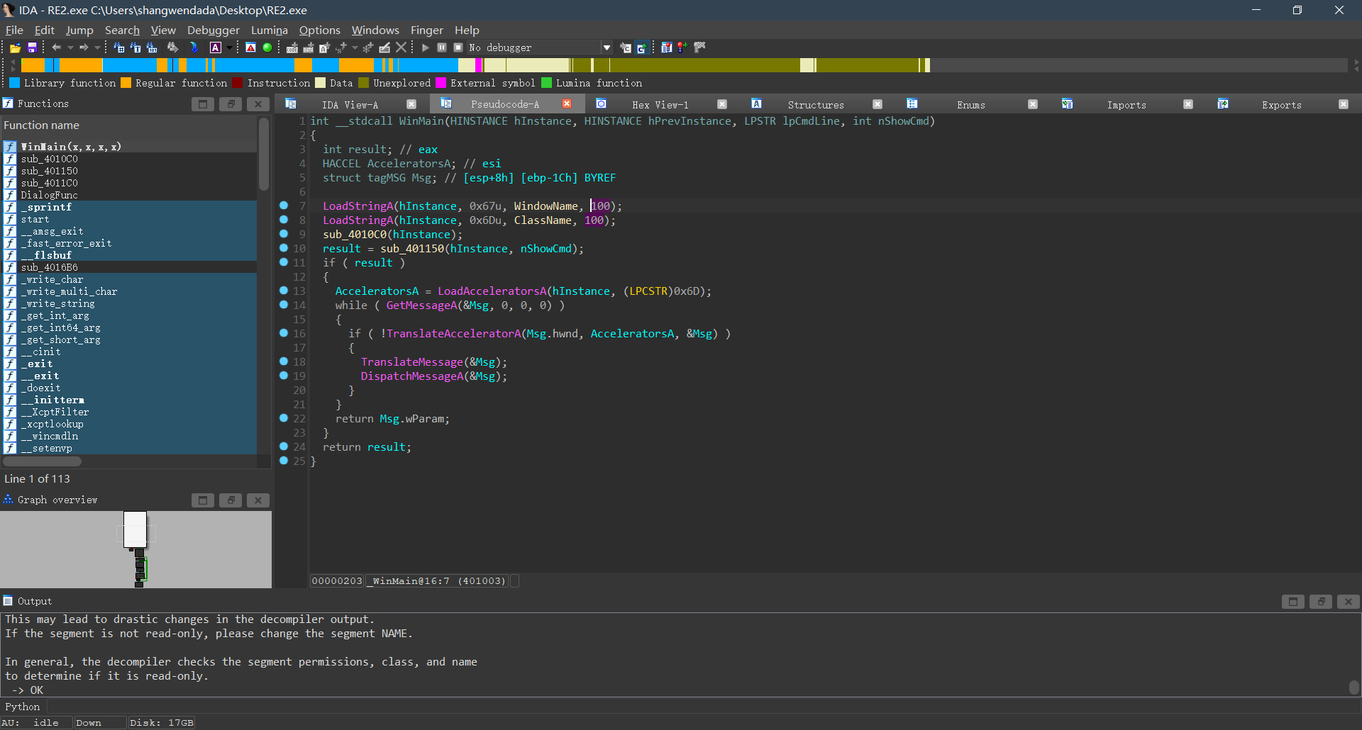Open the back-history dropdown arrow
Screen dimensions: 1362x730
[x=70, y=47]
